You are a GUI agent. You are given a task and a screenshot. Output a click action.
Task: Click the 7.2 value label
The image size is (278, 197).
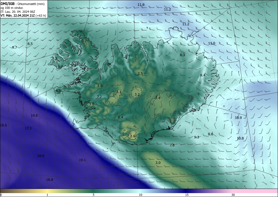tap(99, 97)
